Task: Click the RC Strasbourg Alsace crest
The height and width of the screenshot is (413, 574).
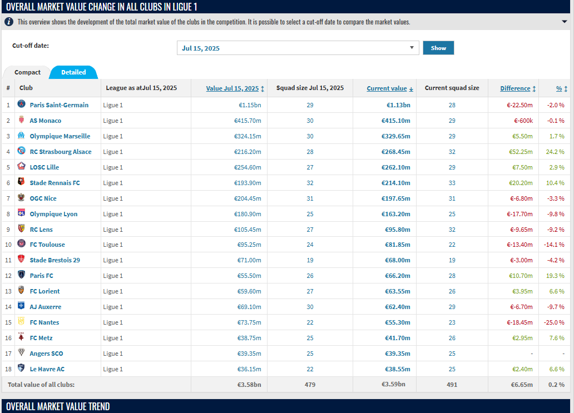Action: tap(22, 151)
